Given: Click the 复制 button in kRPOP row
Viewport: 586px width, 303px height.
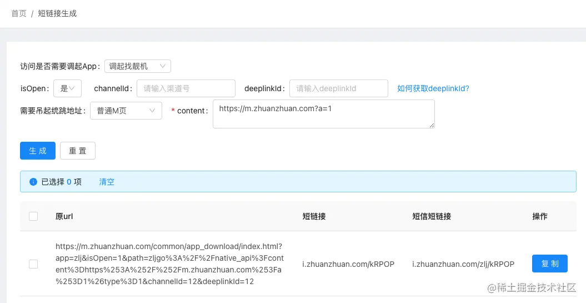Looking at the screenshot, I should 550,264.
